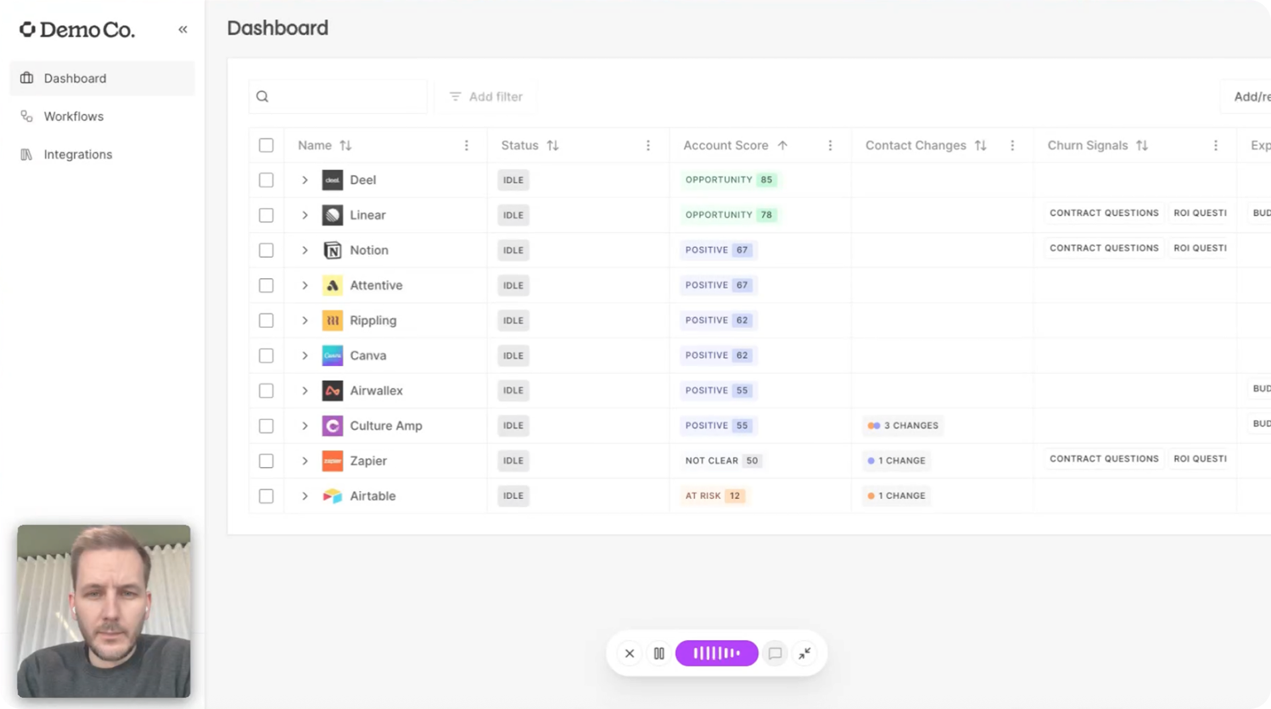The width and height of the screenshot is (1271, 709).
Task: Click the Demo Co. logo
Action: coord(77,30)
